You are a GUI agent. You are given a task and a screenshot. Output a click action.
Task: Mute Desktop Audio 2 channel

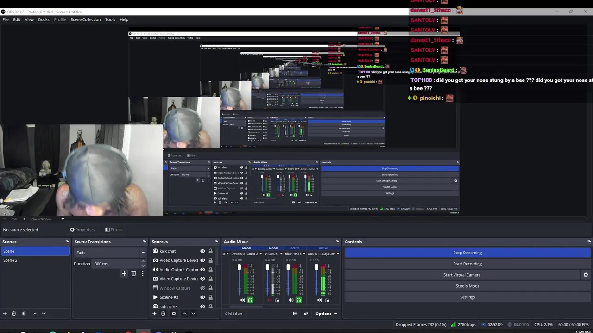pyautogui.click(x=242, y=300)
